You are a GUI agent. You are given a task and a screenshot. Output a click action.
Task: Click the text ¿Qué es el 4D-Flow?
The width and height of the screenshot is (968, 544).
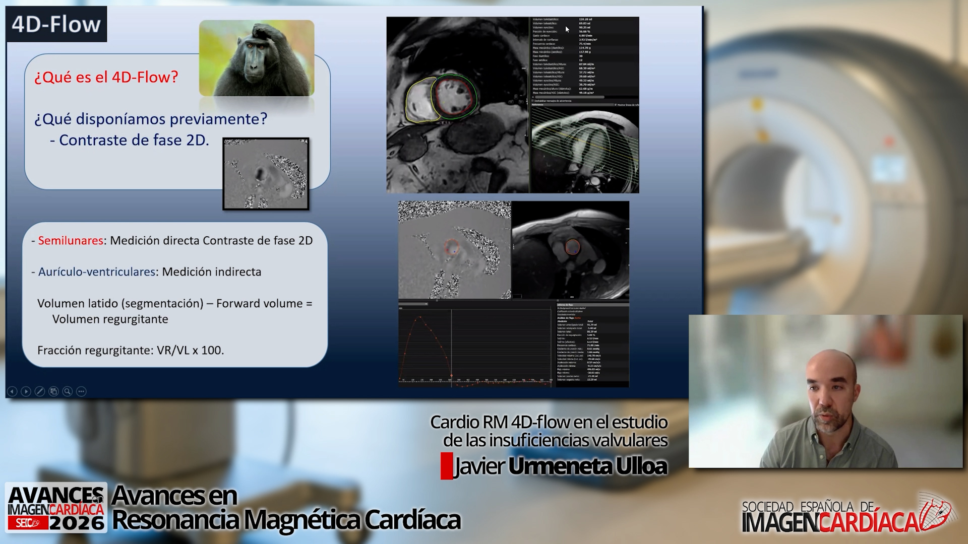pyautogui.click(x=106, y=77)
